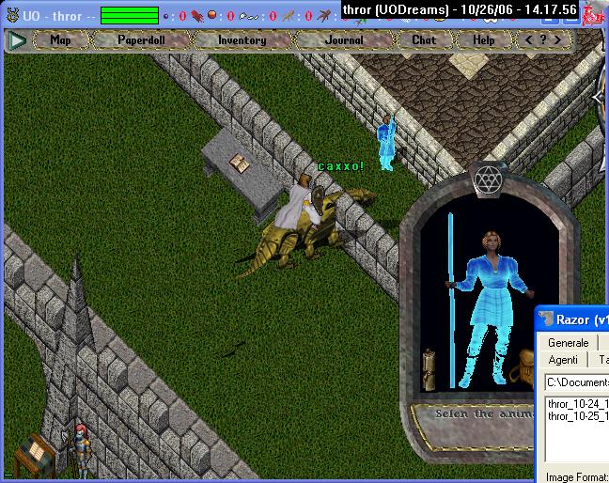Open the Inventory button
The image size is (609, 483).
(242, 40)
